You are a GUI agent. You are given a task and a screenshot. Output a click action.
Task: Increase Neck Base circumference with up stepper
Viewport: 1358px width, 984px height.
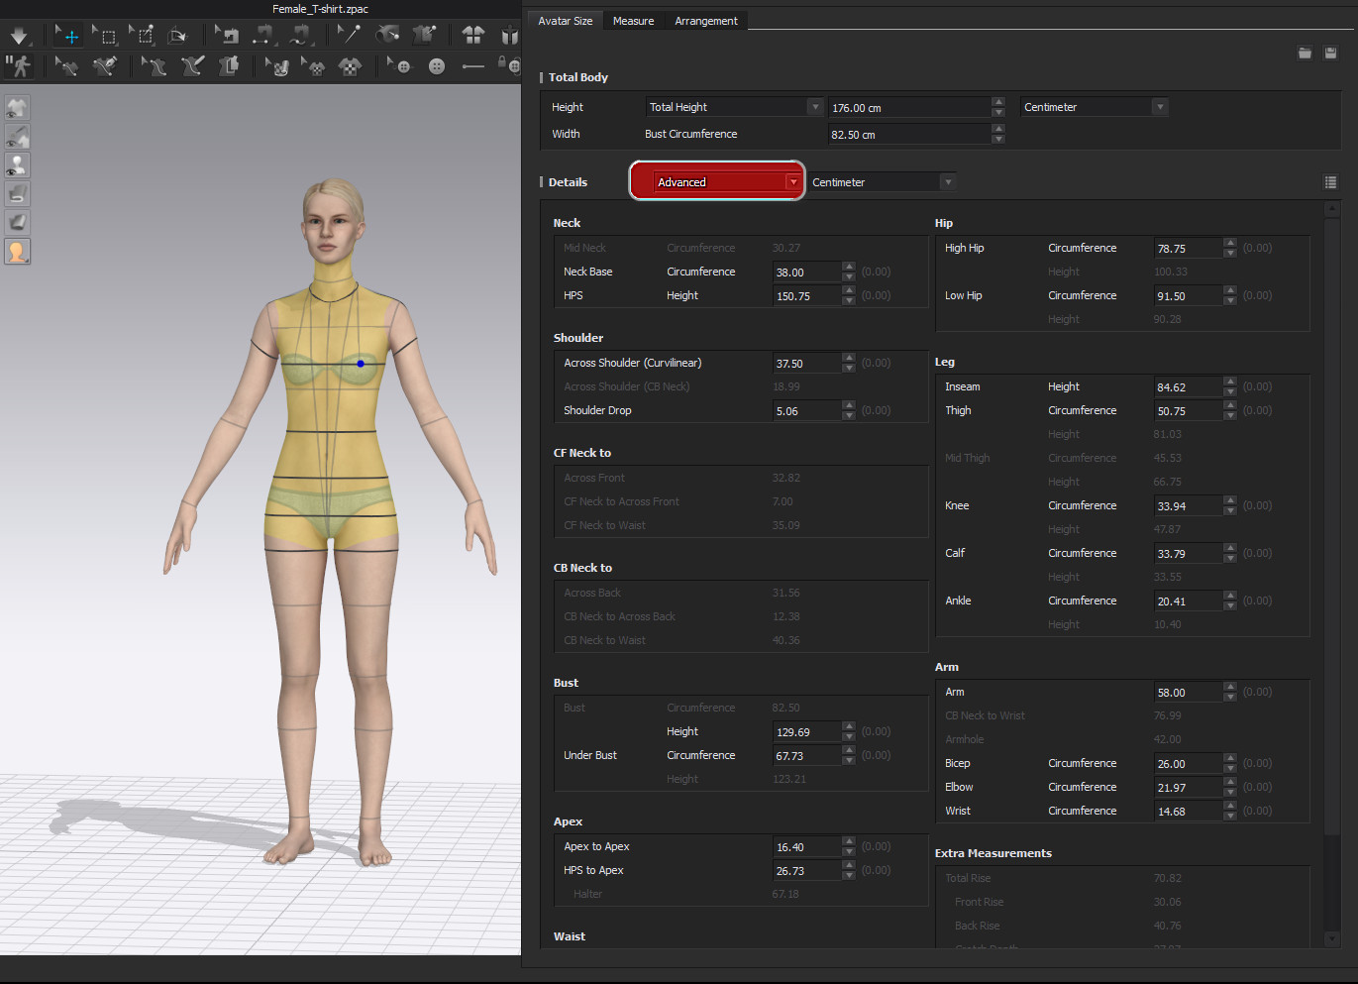click(849, 267)
